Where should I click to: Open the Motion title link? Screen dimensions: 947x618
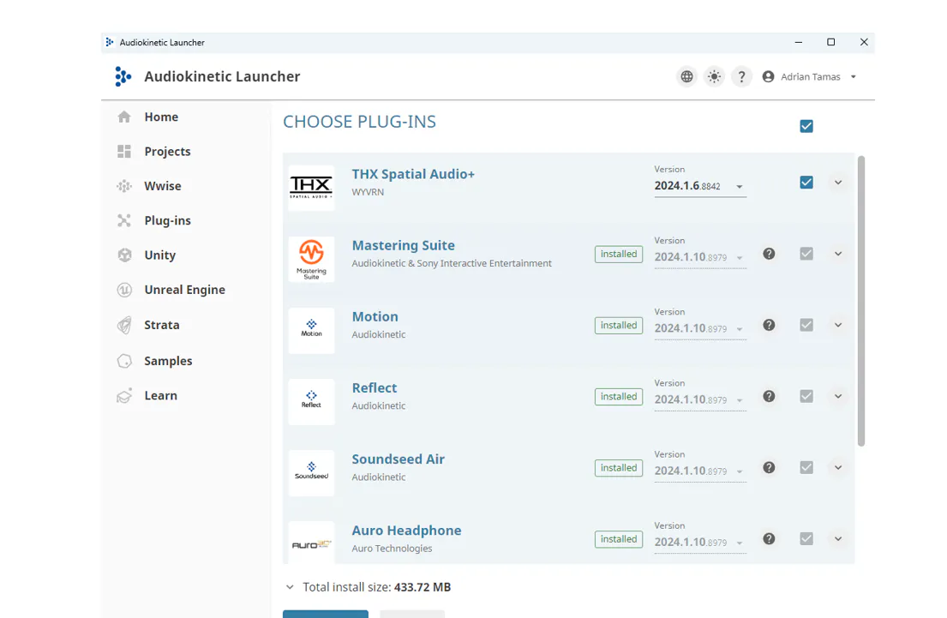point(375,316)
